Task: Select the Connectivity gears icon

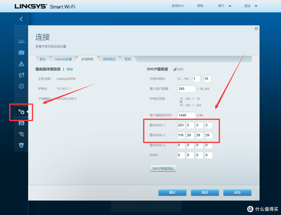Action: tap(21, 112)
